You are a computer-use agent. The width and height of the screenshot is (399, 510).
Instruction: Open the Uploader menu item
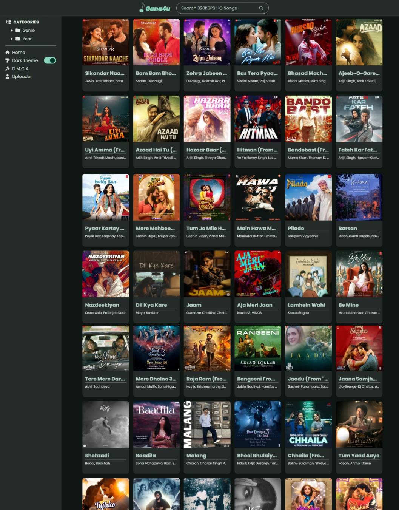22,77
